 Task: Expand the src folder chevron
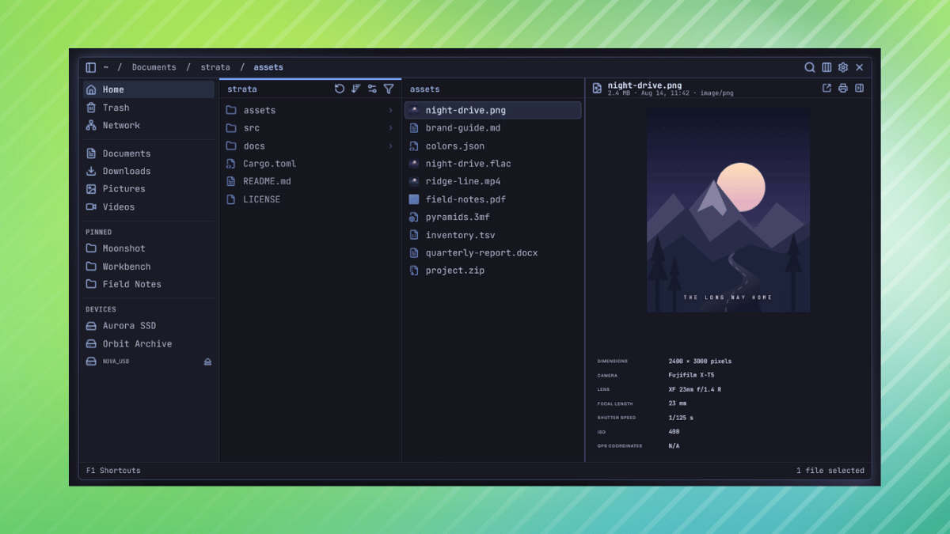[390, 128]
